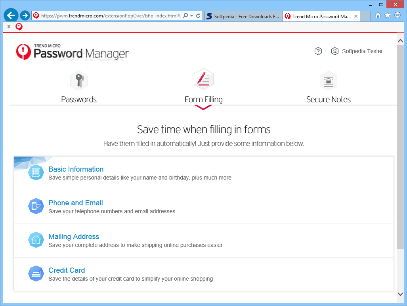Click the Form Filling pencil icon
Viewport: 407px width, 306px height.
[204, 79]
